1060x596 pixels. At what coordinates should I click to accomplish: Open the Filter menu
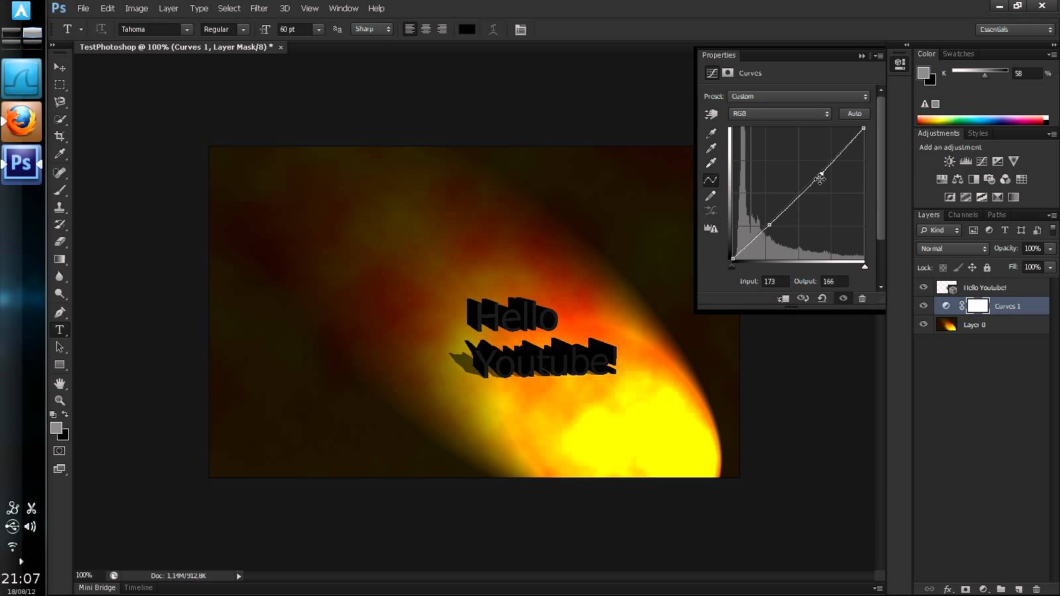tap(258, 9)
